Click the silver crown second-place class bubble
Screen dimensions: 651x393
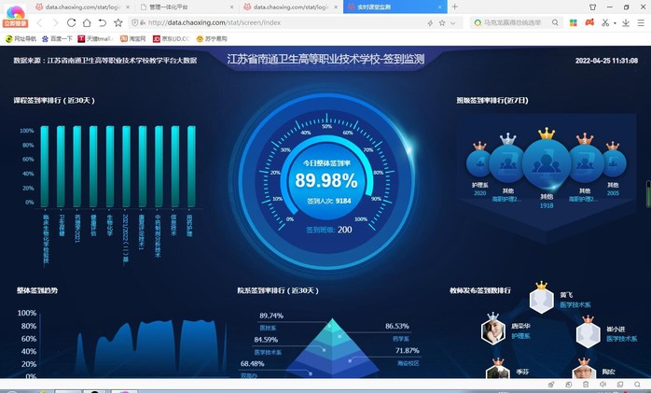coord(507,162)
